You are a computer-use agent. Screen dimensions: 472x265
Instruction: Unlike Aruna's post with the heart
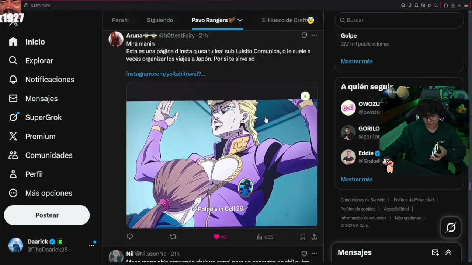coord(216,237)
